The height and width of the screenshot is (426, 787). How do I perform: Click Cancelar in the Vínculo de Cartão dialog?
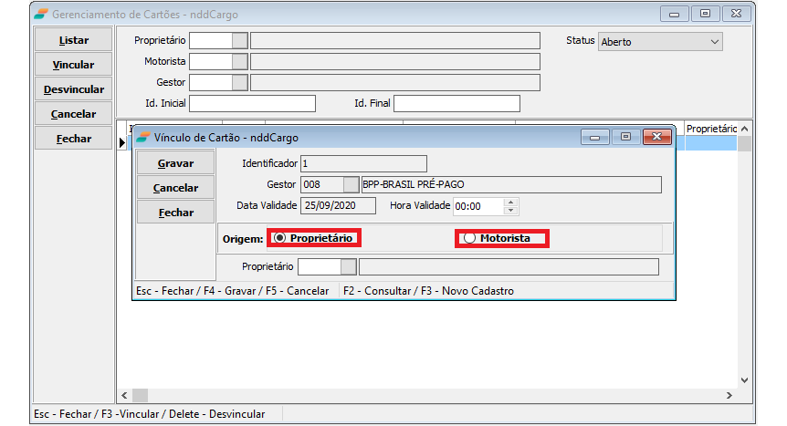pos(175,188)
